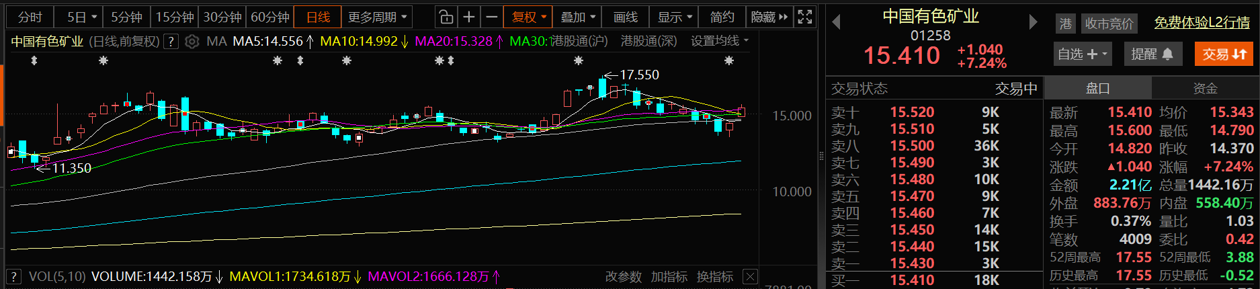Click the 港 market badge
Viewport: 1260px width, 289px height.
click(x=1065, y=24)
